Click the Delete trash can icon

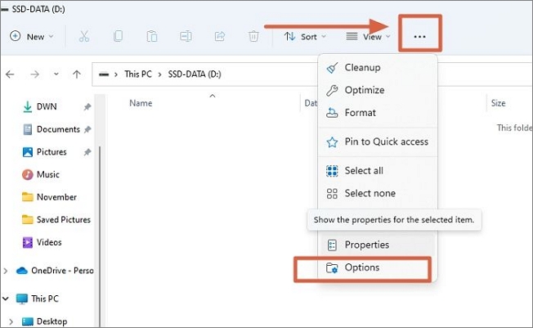pyautogui.click(x=253, y=37)
